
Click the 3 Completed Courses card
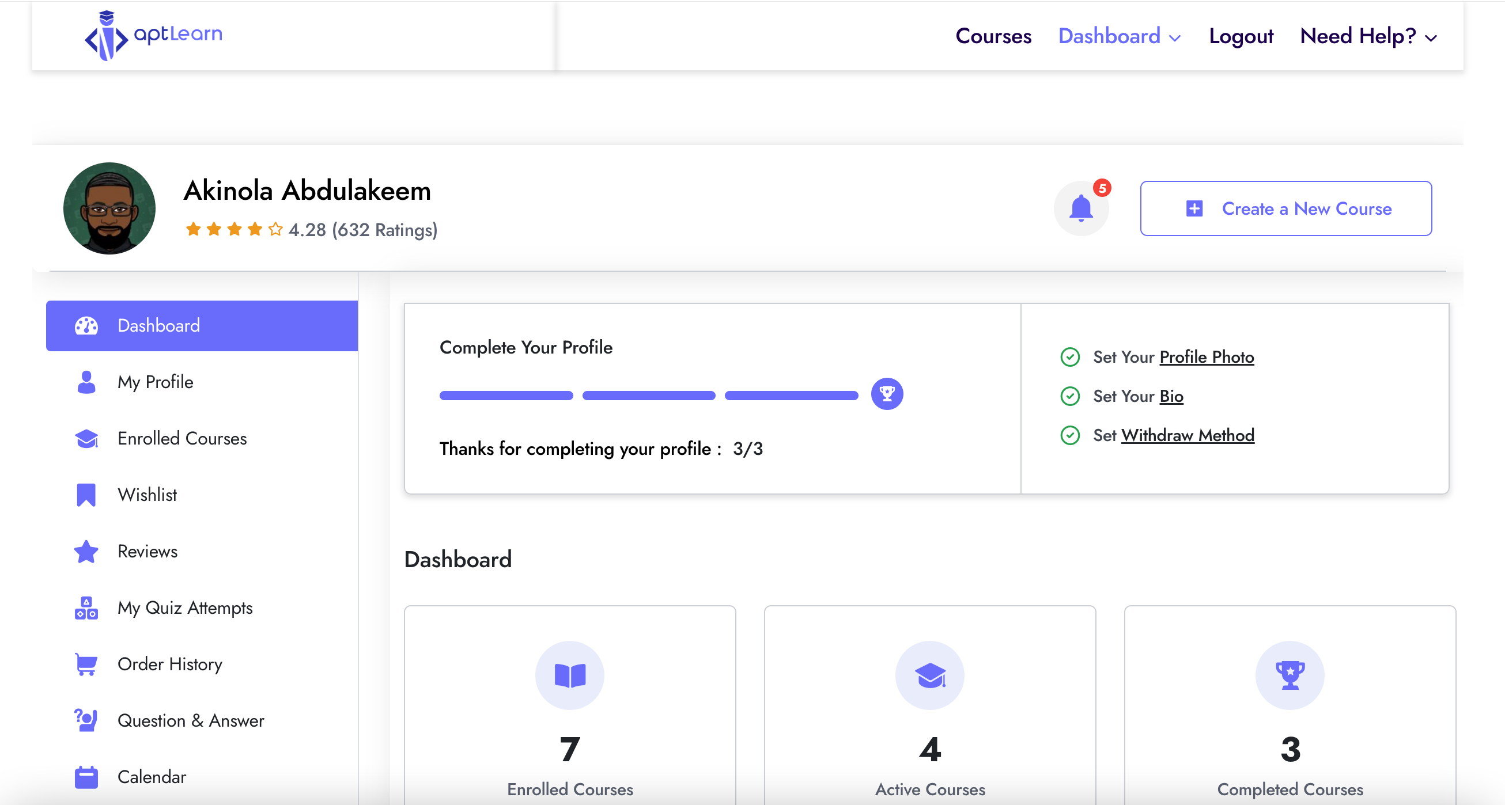tap(1290, 705)
